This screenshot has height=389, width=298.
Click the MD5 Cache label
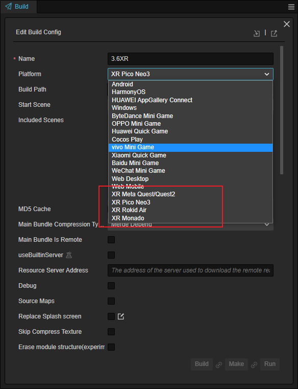pyautogui.click(x=34, y=209)
